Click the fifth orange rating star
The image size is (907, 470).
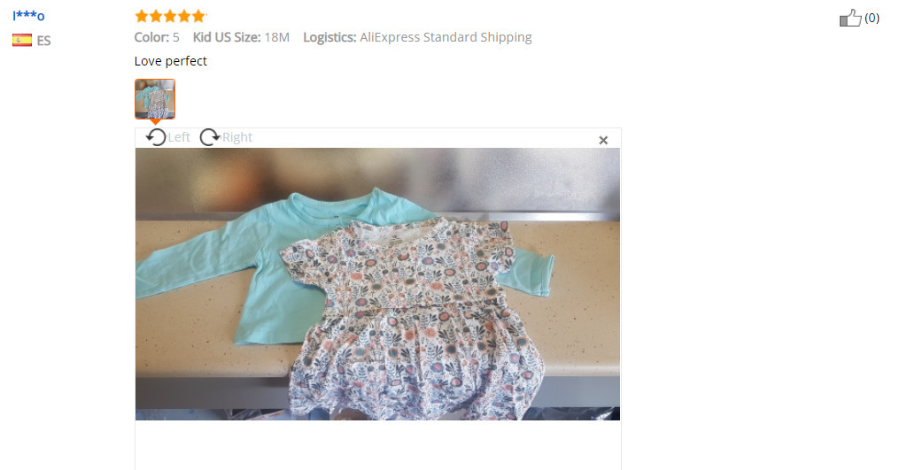[198, 16]
